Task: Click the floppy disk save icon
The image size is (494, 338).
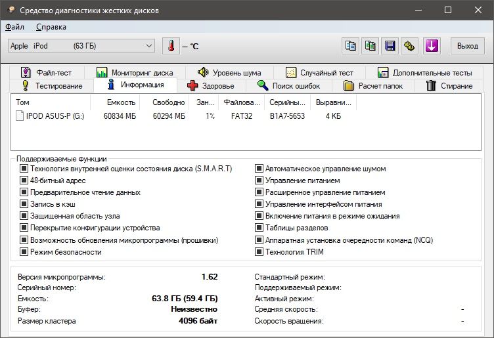Action: pos(390,46)
